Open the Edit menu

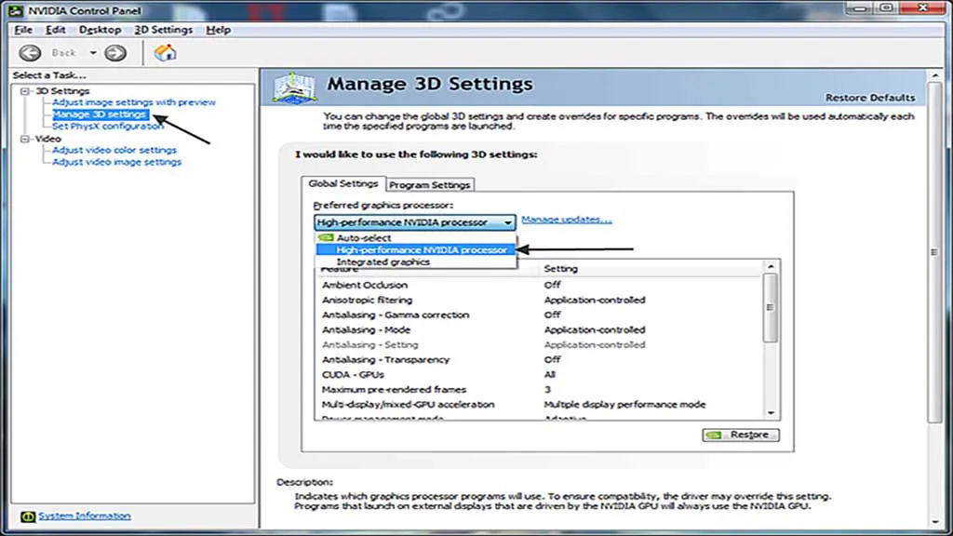[55, 30]
